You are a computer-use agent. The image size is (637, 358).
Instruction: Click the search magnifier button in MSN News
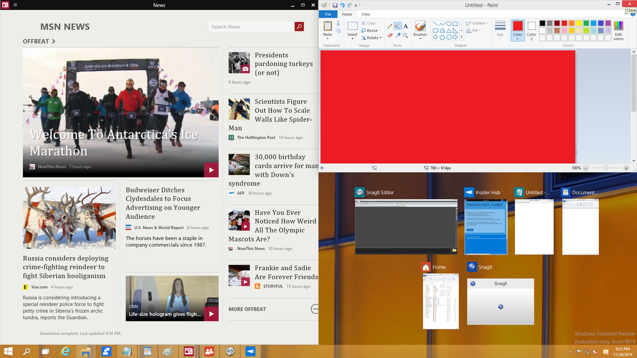coord(299,27)
